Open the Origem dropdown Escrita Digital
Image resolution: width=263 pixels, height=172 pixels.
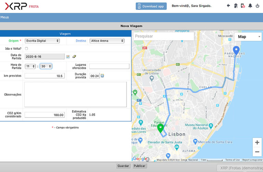coord(42,41)
